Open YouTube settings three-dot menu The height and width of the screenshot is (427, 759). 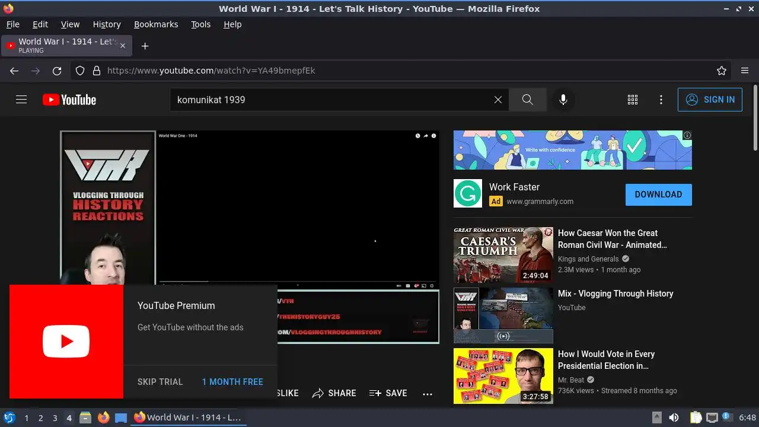click(x=661, y=100)
